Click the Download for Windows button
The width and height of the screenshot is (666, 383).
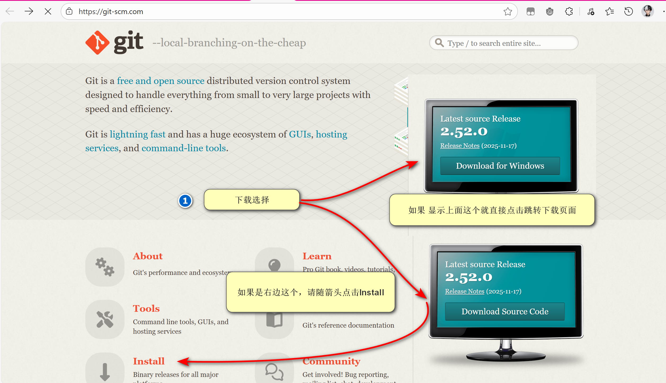pos(500,166)
